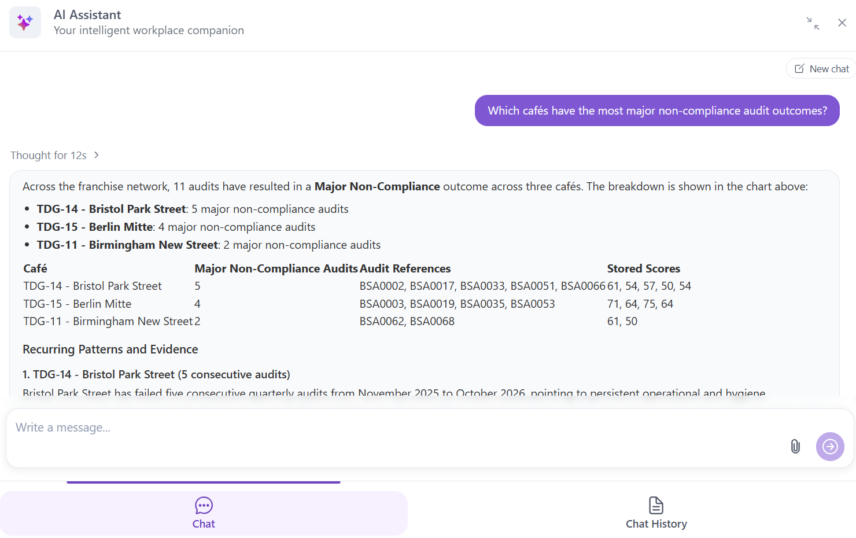Collapse the assistant panel with the shrink icon

tap(813, 23)
